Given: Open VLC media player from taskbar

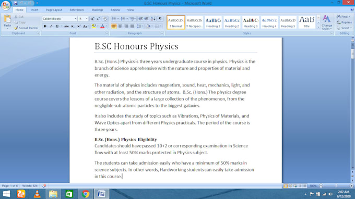Looking at the screenshot, I should click(x=37, y=194).
